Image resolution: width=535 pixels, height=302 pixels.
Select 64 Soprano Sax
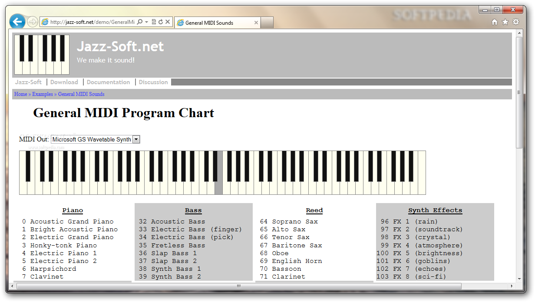289,222
